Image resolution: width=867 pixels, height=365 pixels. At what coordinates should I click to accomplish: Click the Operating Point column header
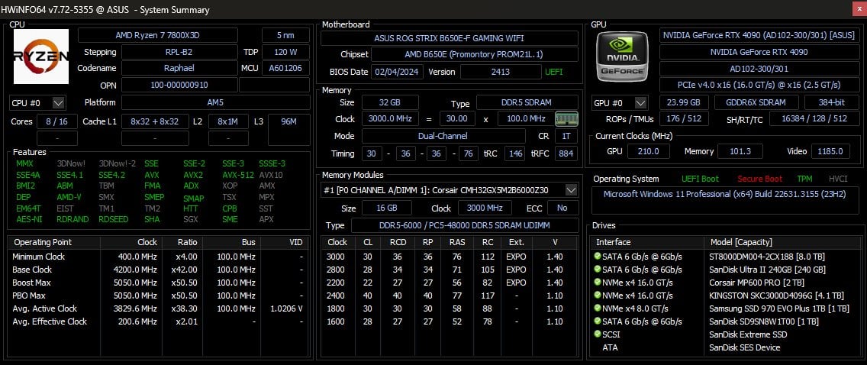coord(54,242)
